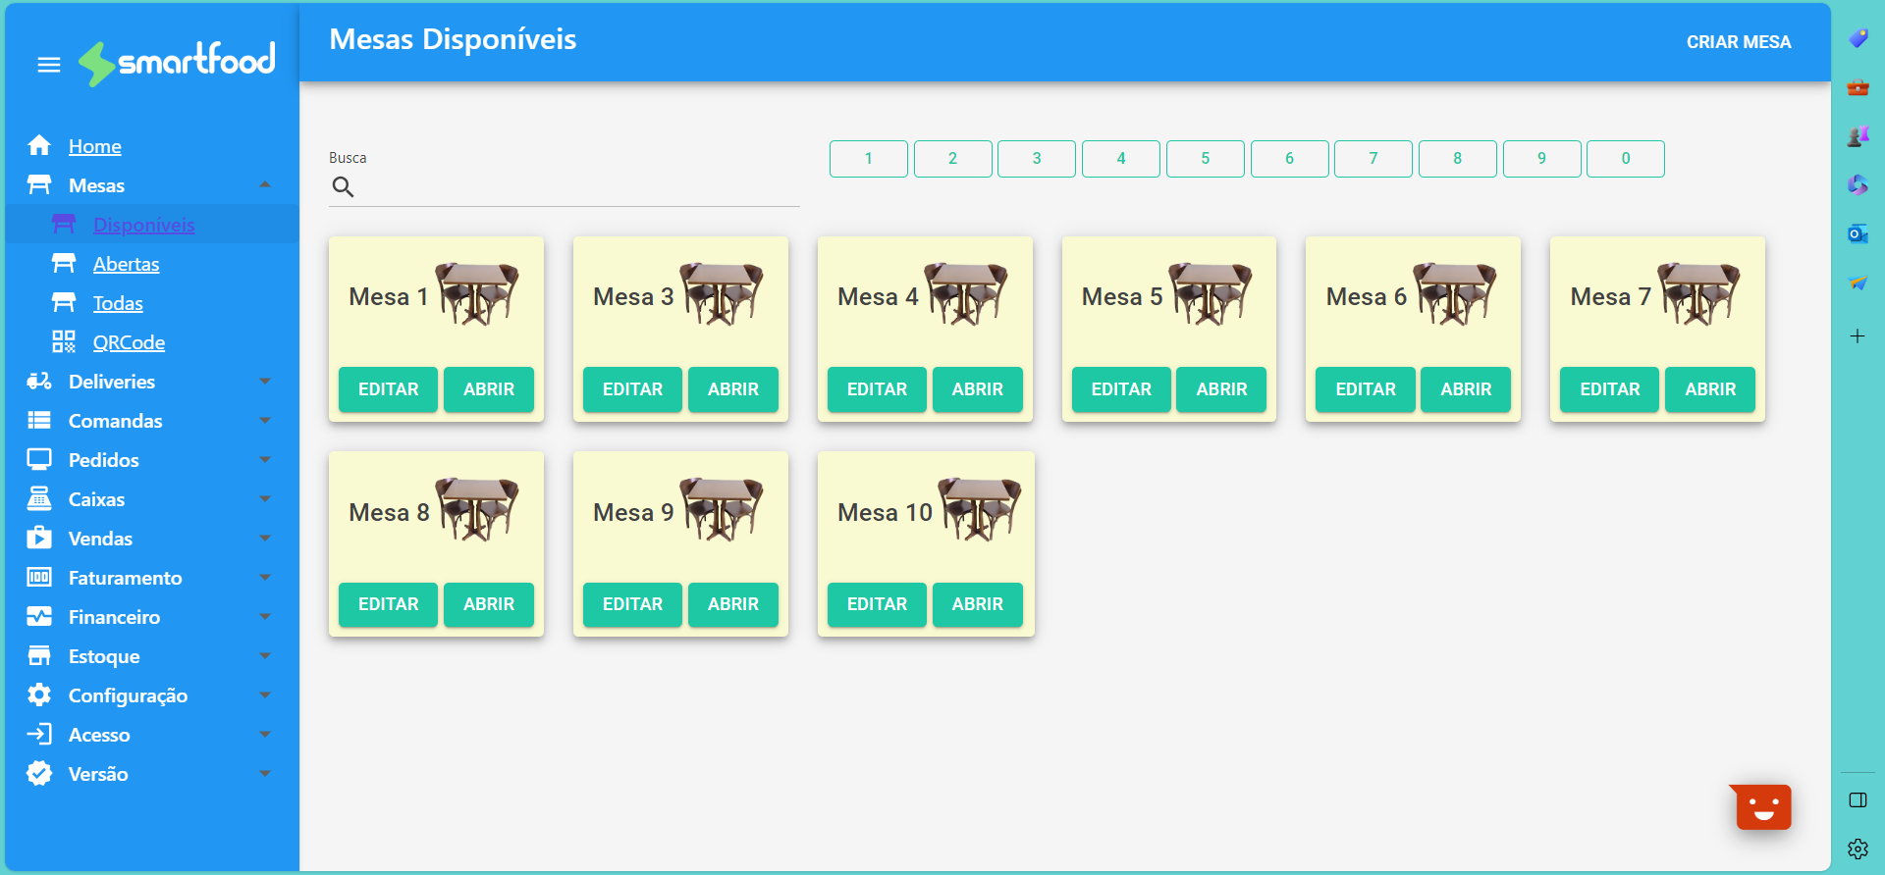Click the search magnifier icon
Image resolution: width=1885 pixels, height=875 pixels.
point(343,187)
